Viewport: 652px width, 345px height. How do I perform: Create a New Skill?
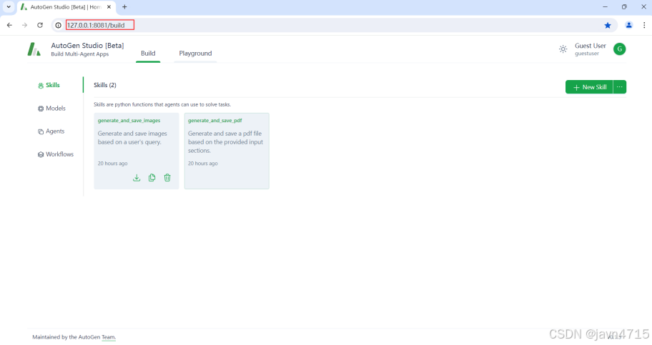click(589, 87)
